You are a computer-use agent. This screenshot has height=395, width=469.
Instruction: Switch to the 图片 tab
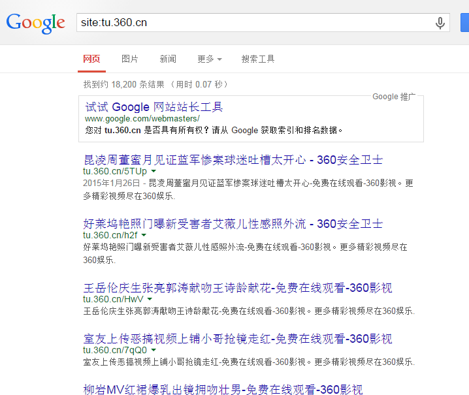click(130, 59)
